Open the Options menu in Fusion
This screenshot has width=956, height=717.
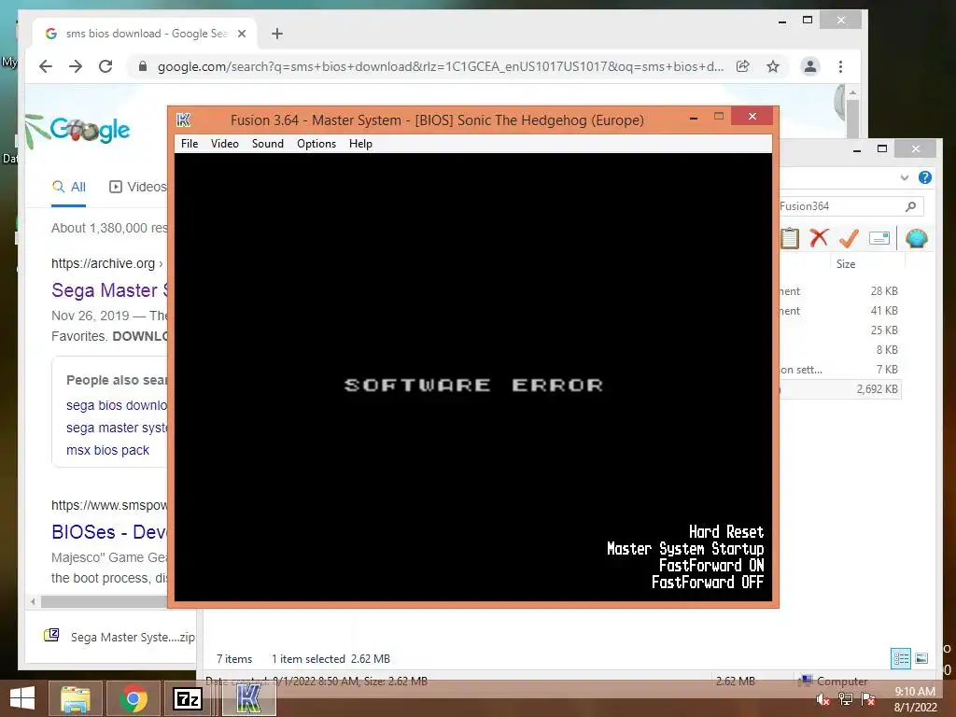316,144
